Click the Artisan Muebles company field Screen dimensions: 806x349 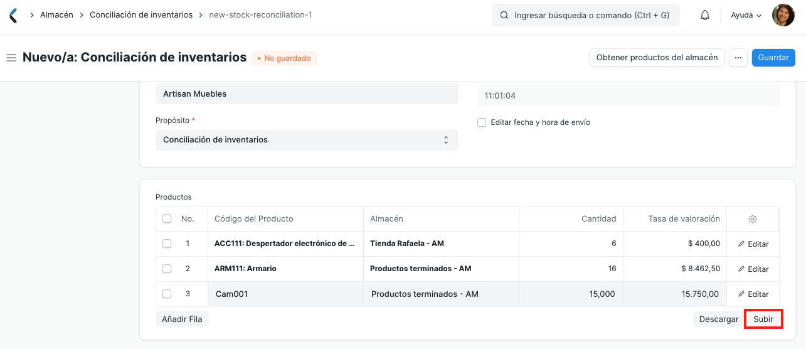click(x=307, y=94)
